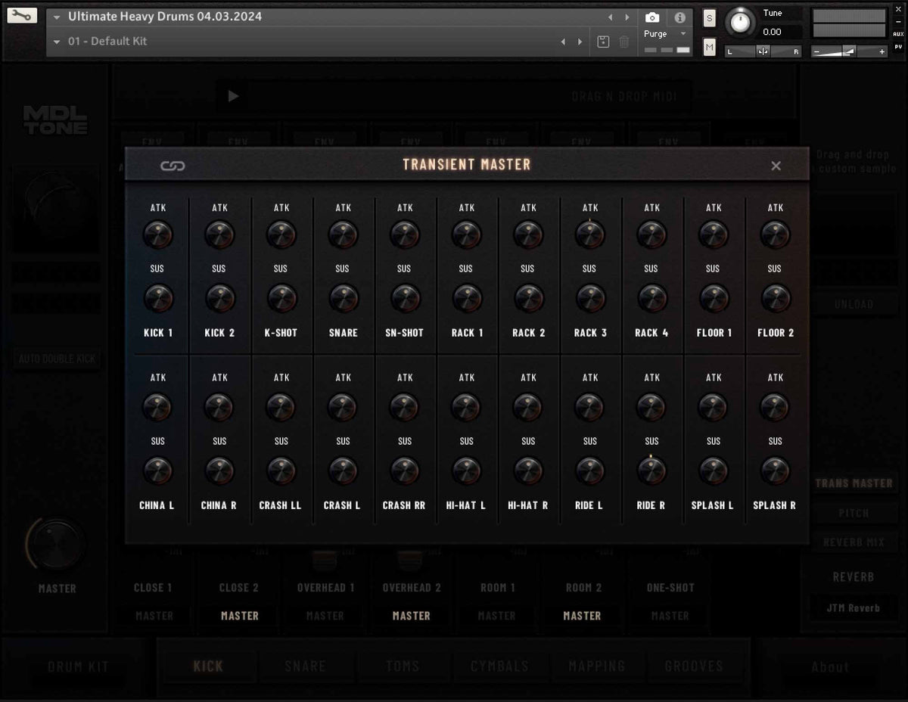Adjust the Rack 1 SUS knob
This screenshot has width=908, height=702.
[467, 299]
